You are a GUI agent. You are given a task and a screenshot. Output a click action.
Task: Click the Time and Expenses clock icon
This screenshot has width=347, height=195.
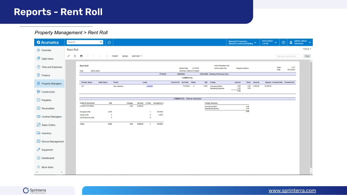(x=39, y=67)
